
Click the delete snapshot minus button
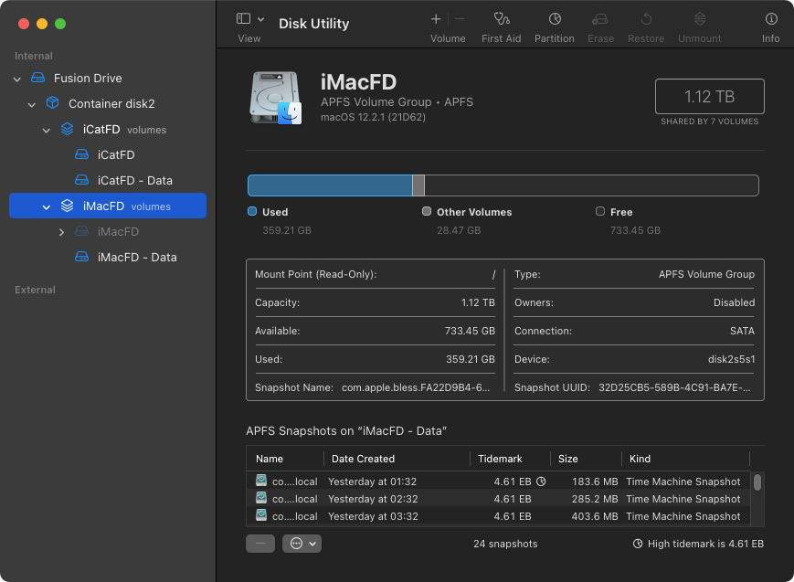pos(260,544)
